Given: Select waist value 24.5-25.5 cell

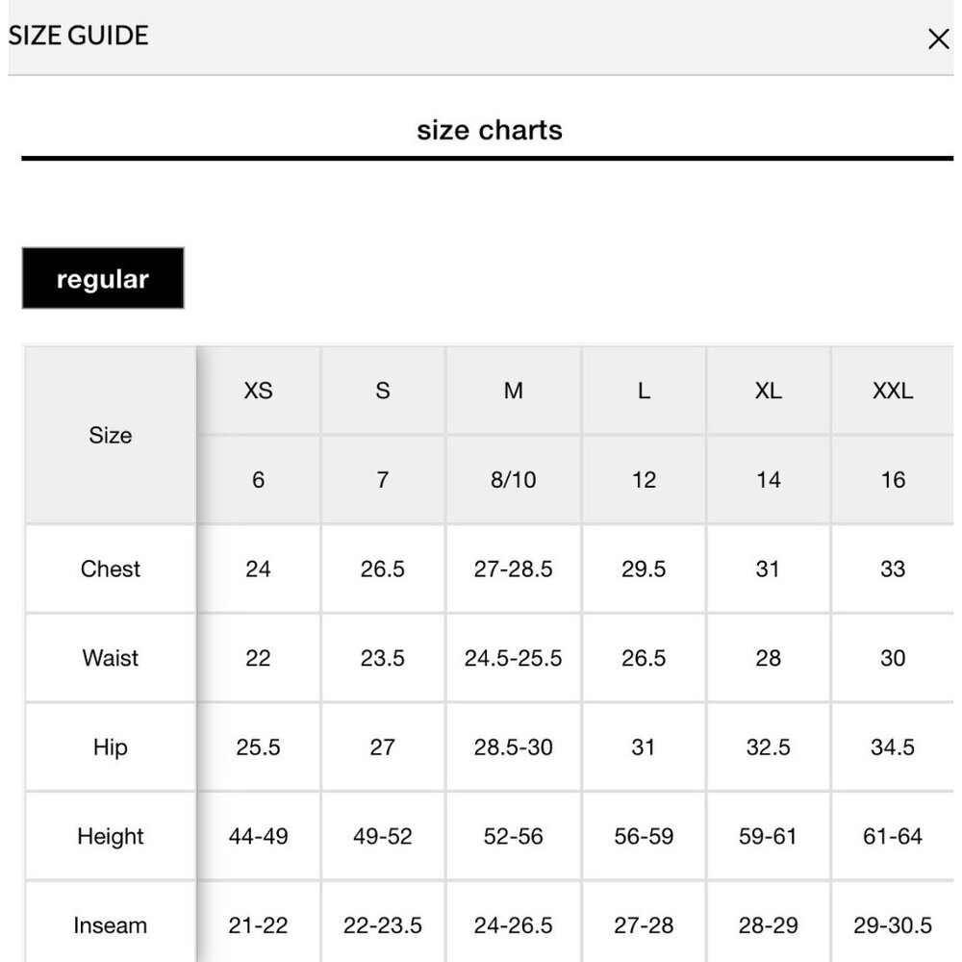Looking at the screenshot, I should click(x=513, y=658).
